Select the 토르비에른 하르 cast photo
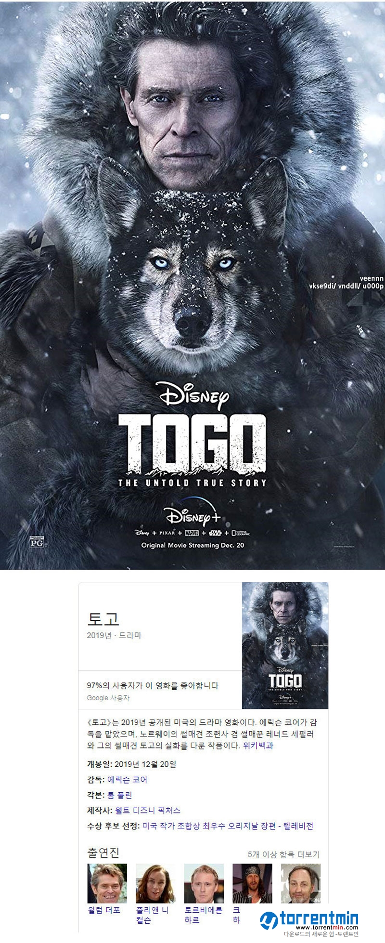The width and height of the screenshot is (385, 943). [x=204, y=883]
